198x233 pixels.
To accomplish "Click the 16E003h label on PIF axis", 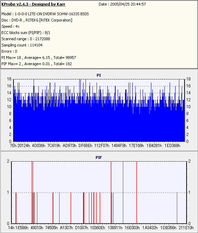I will [132, 228].
